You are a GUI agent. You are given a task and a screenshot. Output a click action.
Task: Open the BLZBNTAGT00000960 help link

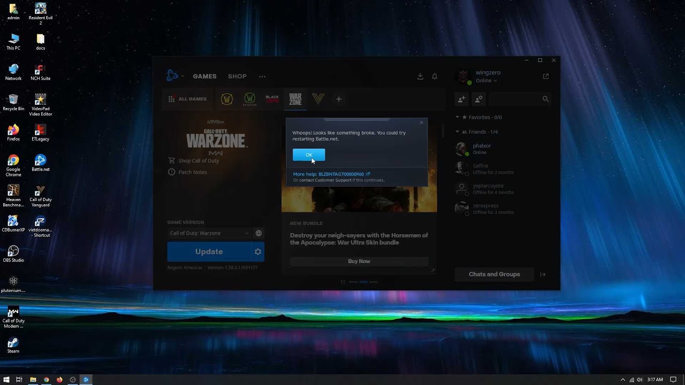click(x=331, y=174)
